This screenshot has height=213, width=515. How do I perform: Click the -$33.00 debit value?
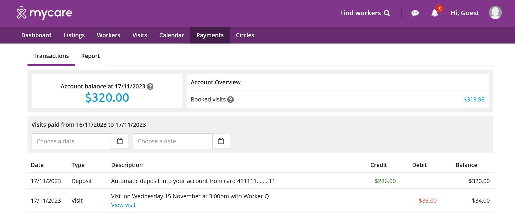point(427,201)
